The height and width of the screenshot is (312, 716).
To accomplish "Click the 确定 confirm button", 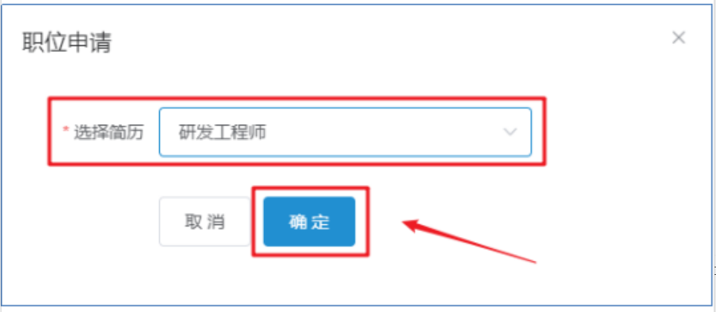I will click(309, 221).
